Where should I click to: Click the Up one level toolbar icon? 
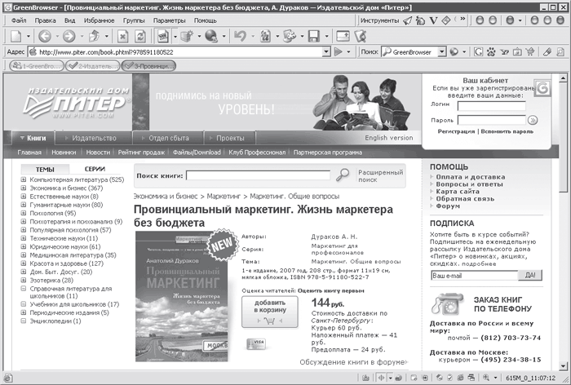click(x=94, y=36)
